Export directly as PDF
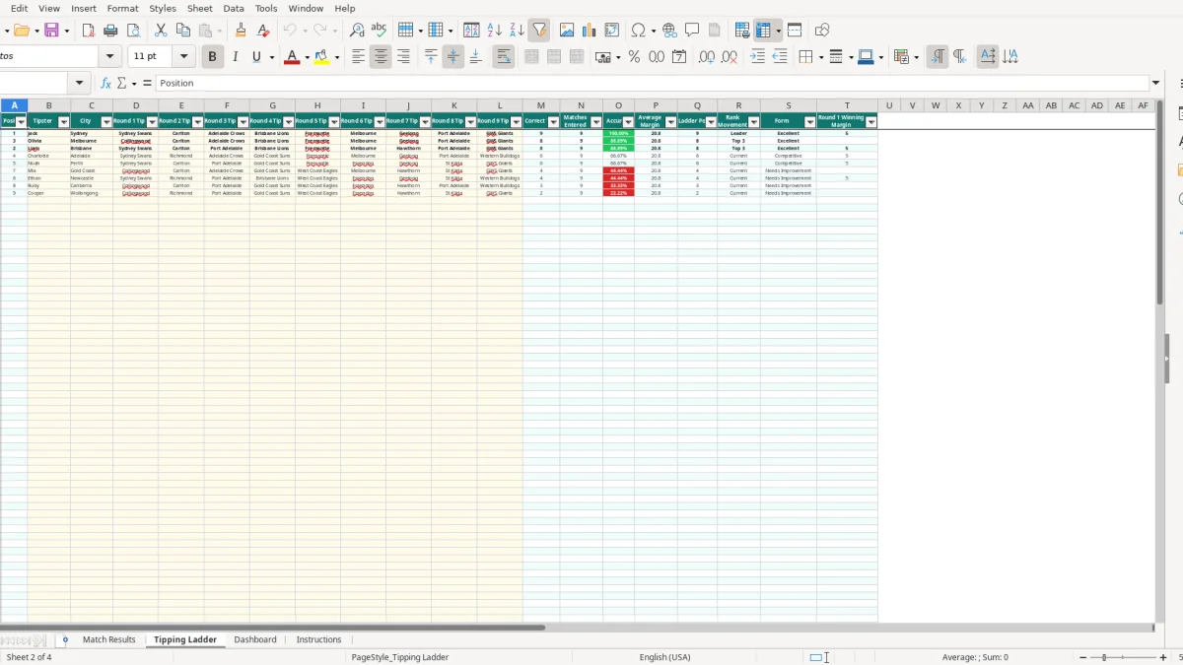1183x665 pixels. (89, 31)
